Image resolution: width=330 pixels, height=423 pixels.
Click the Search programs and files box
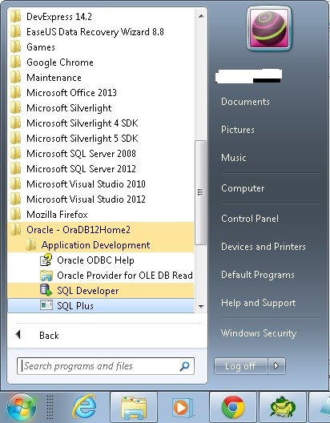pos(106,366)
